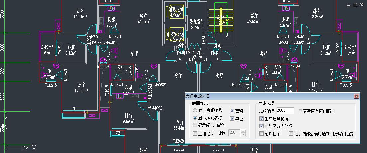This screenshot has height=153, width=367.
Task: Click the 板厚 up arrow stepper
Action: click(243, 131)
